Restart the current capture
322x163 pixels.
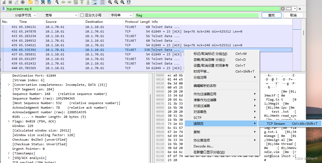pyautogui.click(x=17, y=2)
